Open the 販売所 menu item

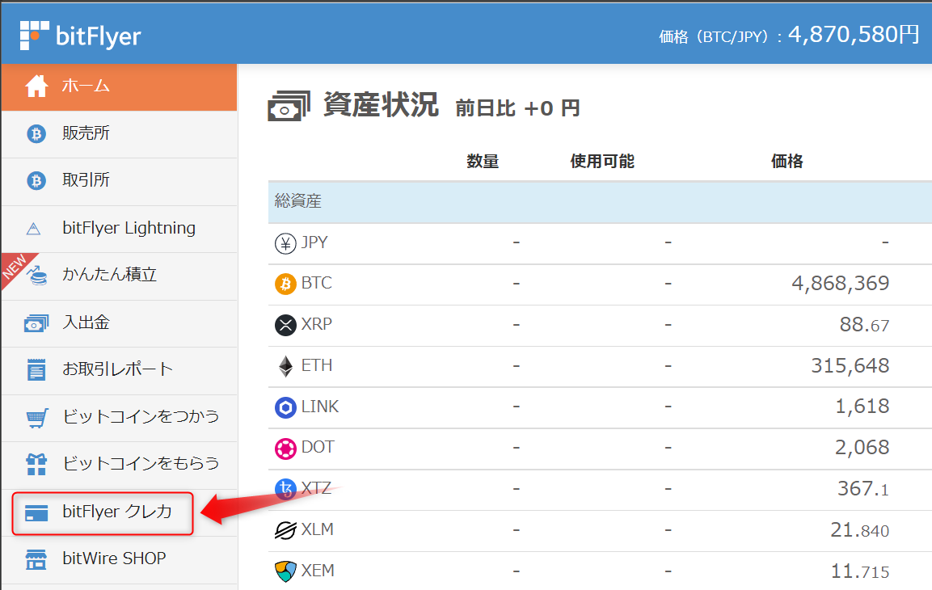point(120,135)
